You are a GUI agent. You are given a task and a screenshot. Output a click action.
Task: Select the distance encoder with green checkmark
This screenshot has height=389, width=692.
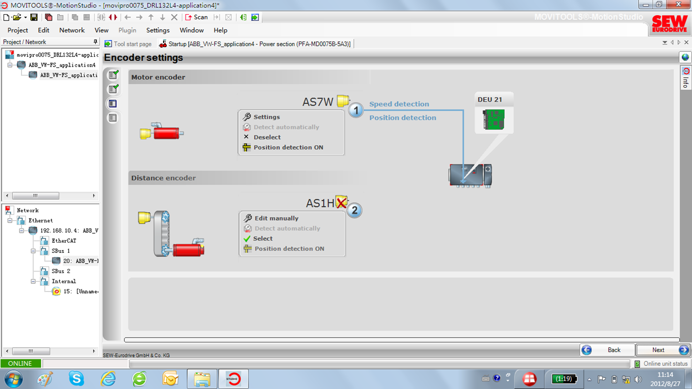[263, 239]
